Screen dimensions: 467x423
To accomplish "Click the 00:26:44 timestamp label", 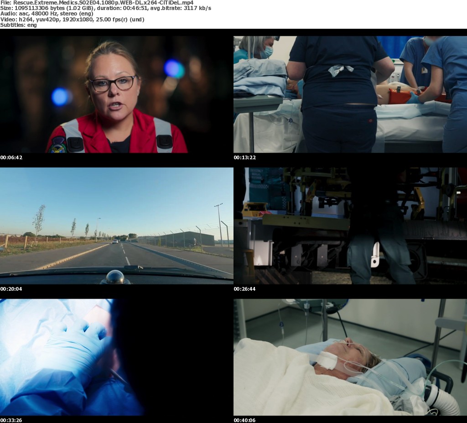I will coord(245,289).
